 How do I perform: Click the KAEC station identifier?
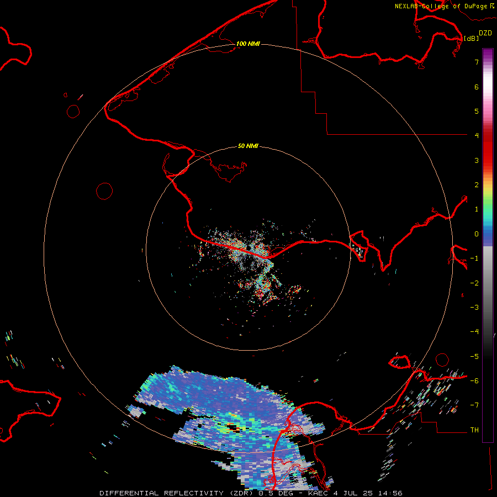319,493
